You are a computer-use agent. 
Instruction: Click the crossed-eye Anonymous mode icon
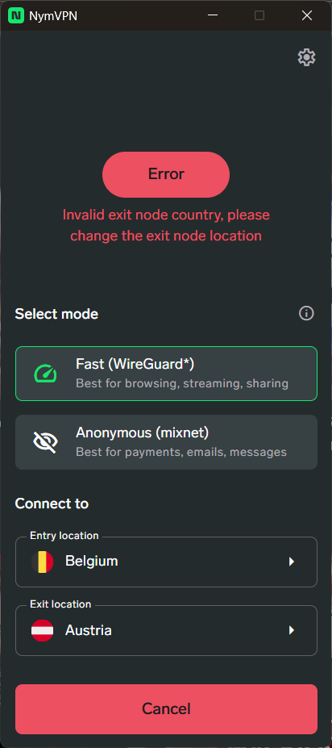tap(45, 441)
